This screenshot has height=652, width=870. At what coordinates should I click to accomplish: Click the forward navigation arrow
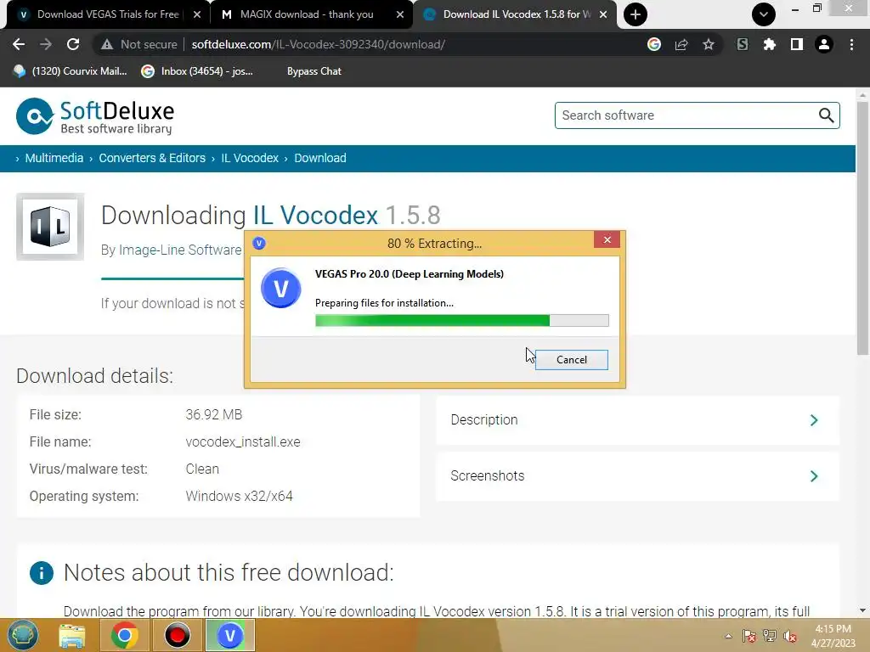coord(46,44)
